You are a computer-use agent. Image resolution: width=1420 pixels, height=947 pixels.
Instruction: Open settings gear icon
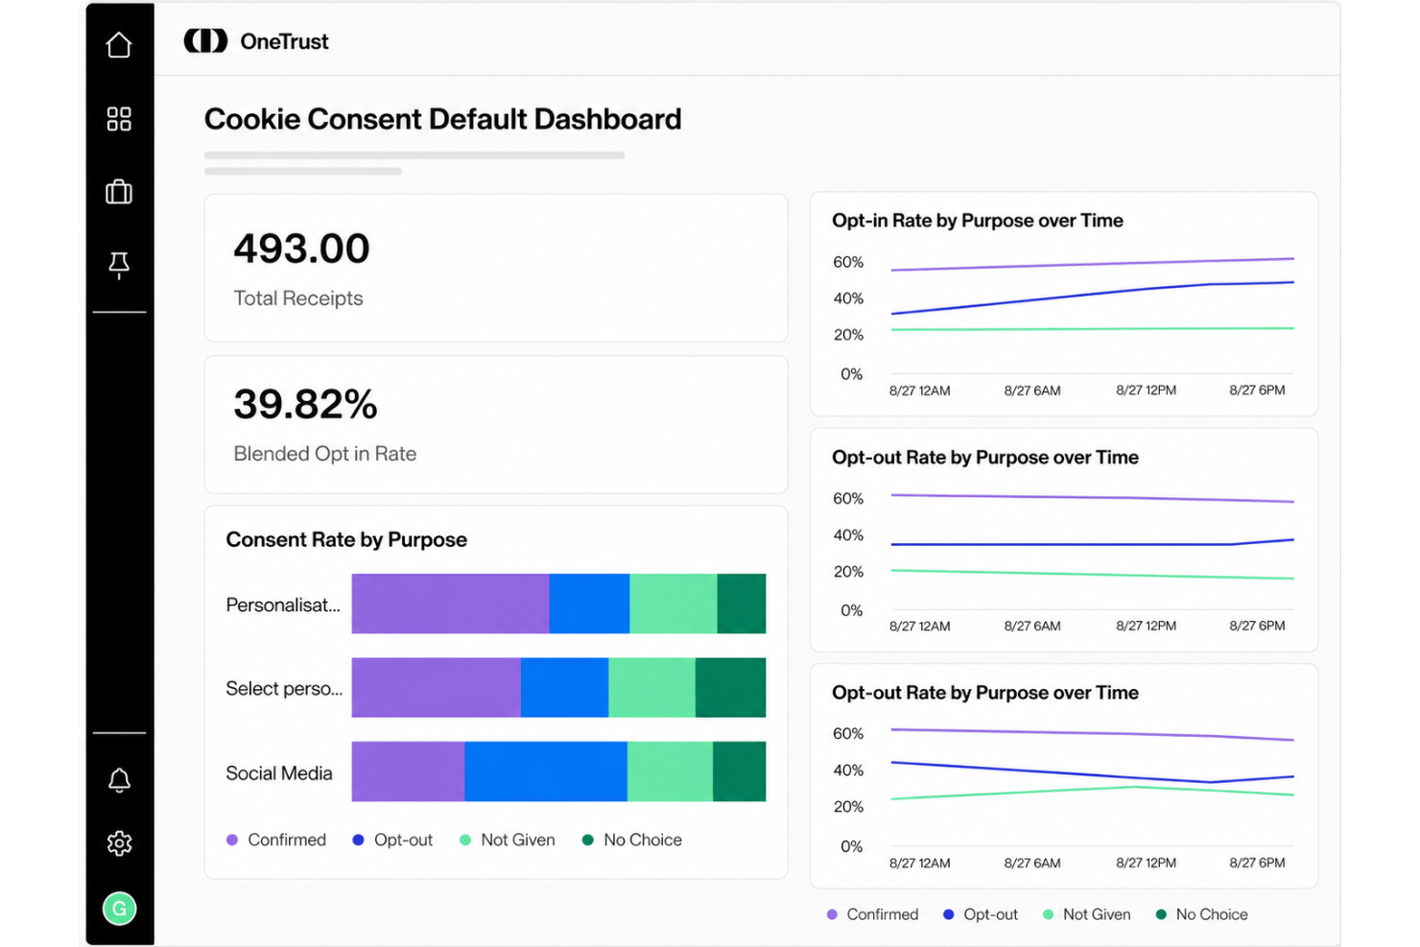coord(119,843)
